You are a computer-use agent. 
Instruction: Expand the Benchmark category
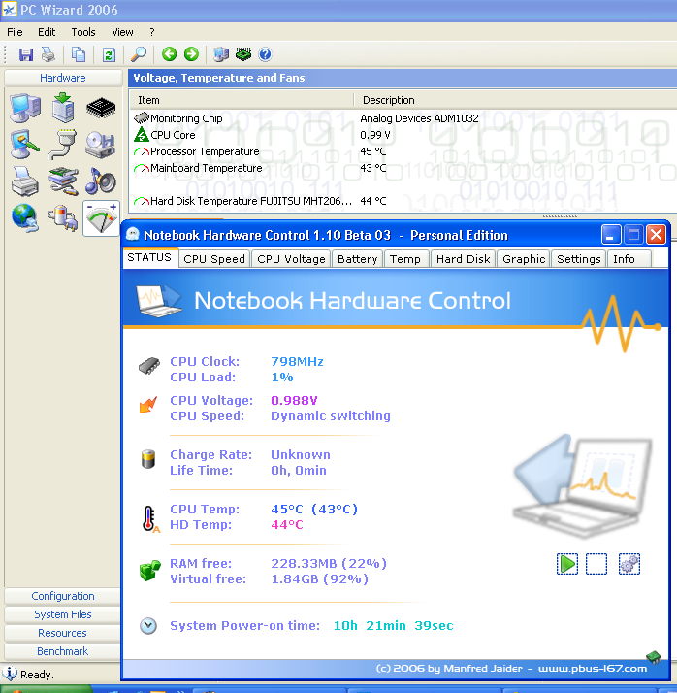coord(63,651)
